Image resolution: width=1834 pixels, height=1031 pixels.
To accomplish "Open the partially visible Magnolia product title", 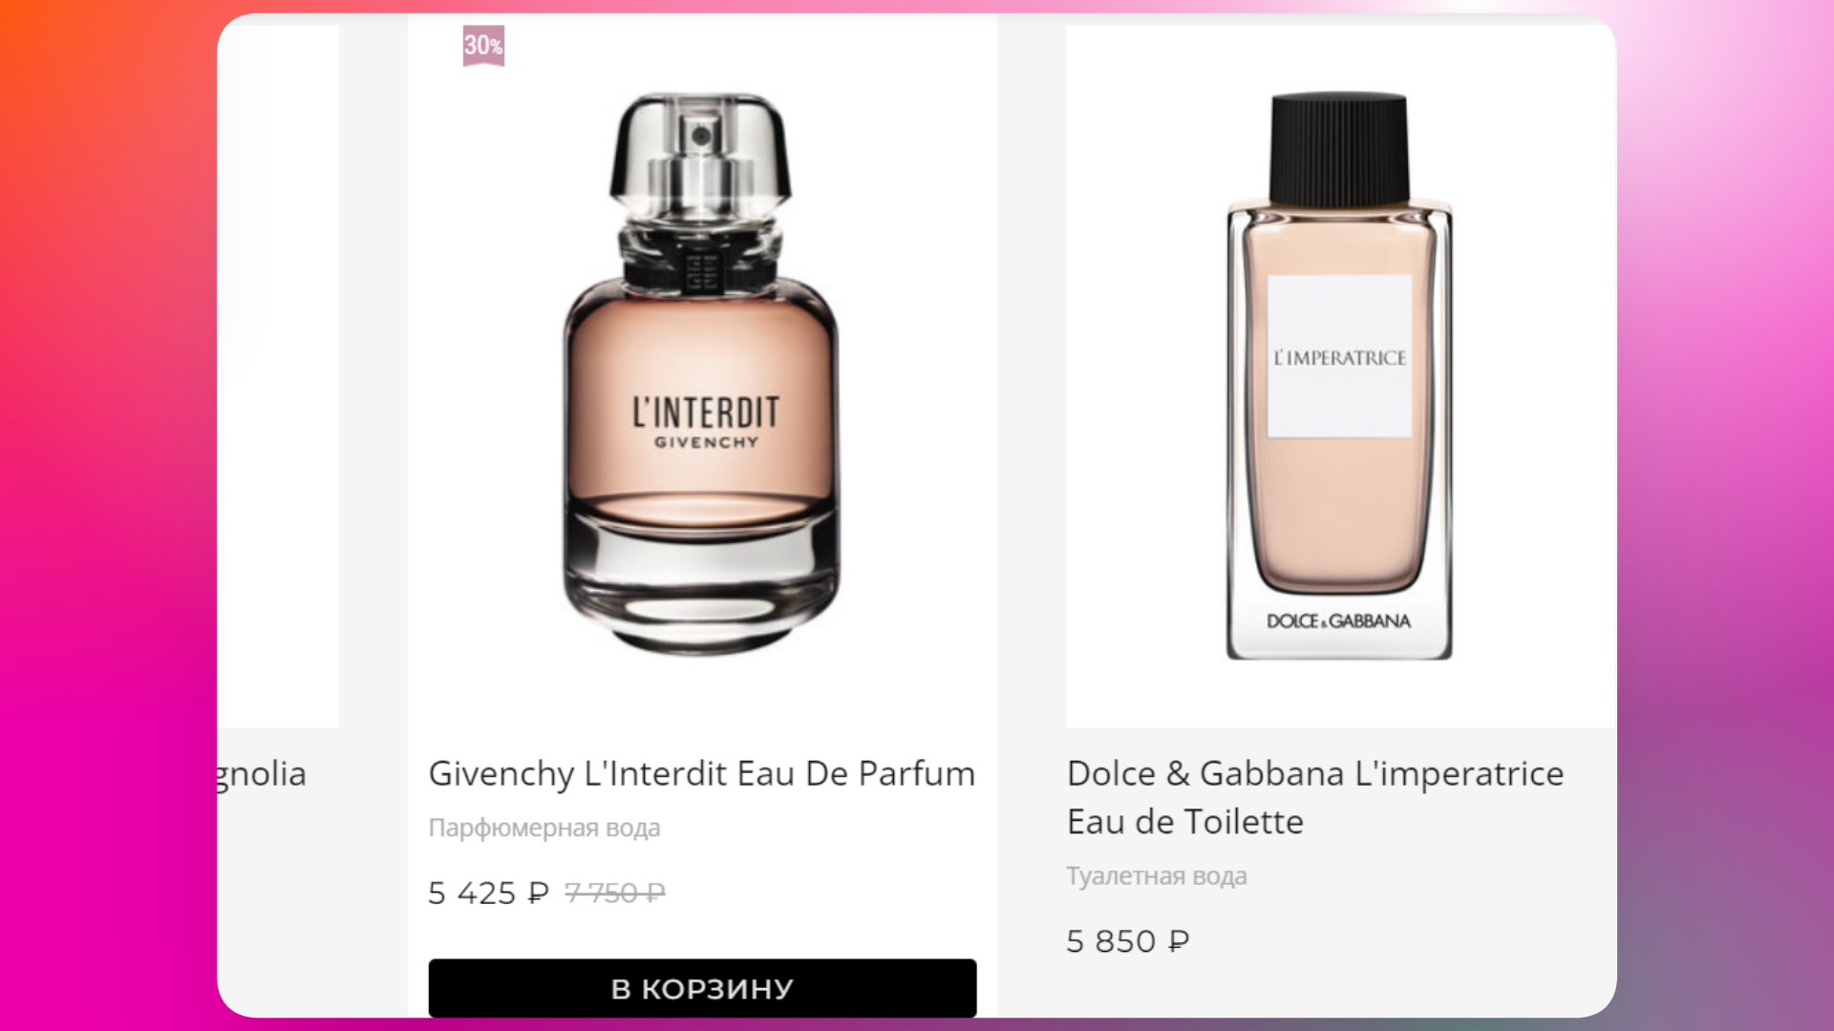I will click(262, 774).
